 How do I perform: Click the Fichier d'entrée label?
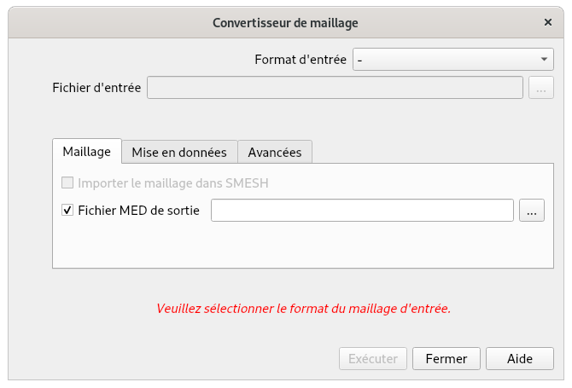pos(96,87)
